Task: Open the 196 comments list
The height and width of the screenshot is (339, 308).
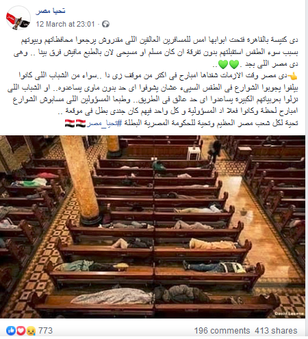Action: pos(222,331)
